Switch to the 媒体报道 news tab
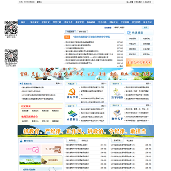 [x=82, y=32]
